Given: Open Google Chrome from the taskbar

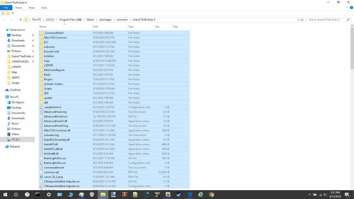Looking at the screenshot, I should pos(211,194).
